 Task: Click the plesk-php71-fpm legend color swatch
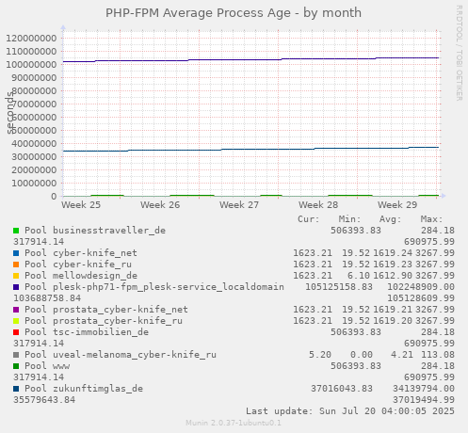16,287
